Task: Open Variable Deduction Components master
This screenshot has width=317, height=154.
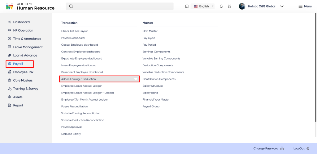Action: (x=163, y=72)
